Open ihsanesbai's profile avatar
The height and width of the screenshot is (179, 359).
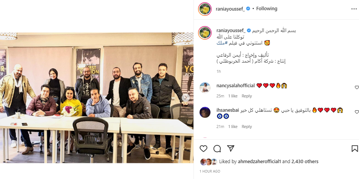click(205, 113)
